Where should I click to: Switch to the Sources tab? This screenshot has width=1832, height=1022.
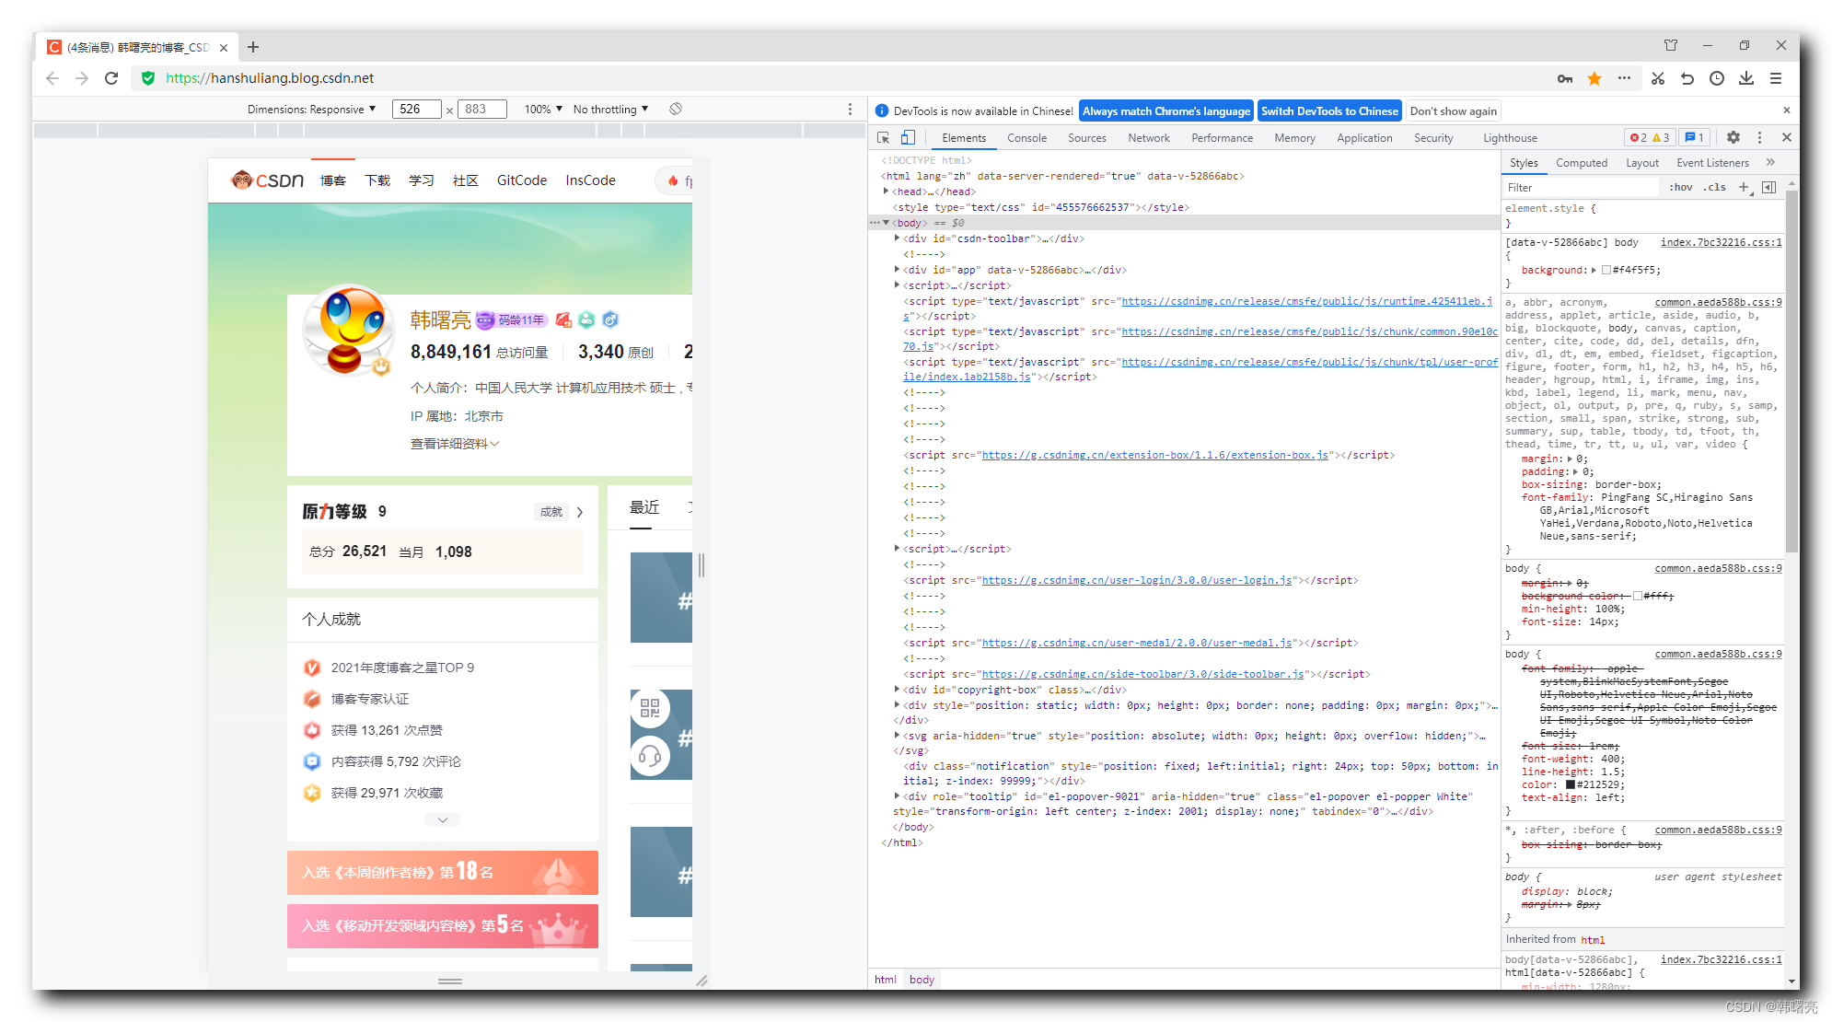1087,138
